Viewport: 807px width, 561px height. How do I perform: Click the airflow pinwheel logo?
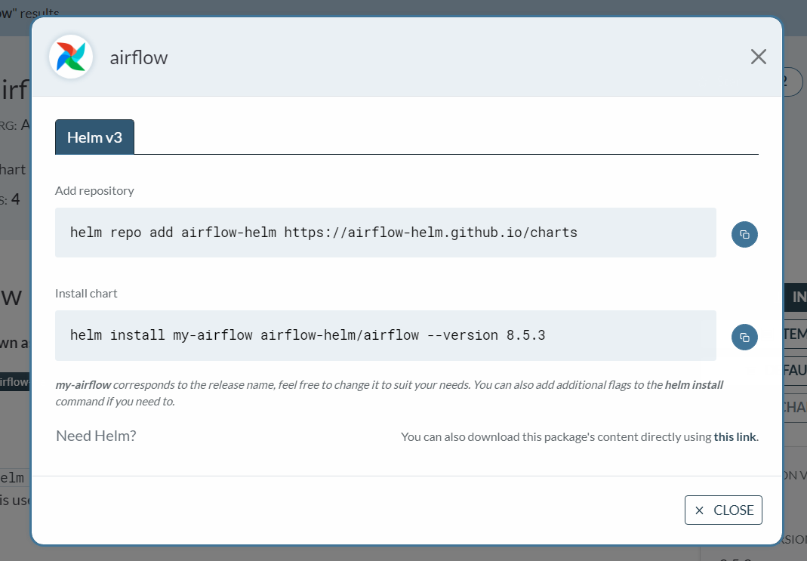[71, 57]
